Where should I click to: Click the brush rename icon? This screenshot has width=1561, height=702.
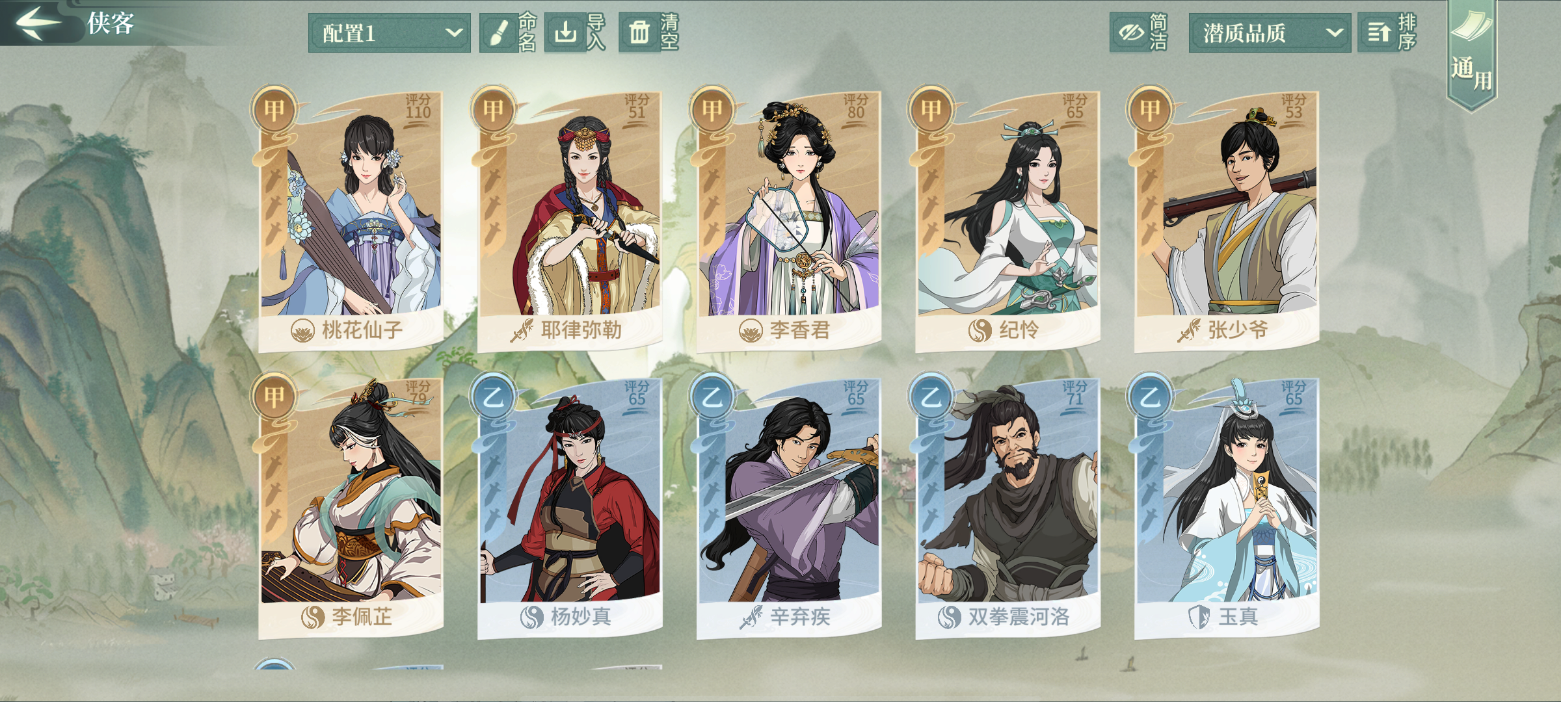click(498, 32)
